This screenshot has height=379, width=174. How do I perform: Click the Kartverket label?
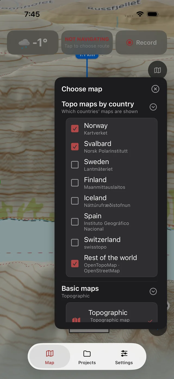pos(96,133)
